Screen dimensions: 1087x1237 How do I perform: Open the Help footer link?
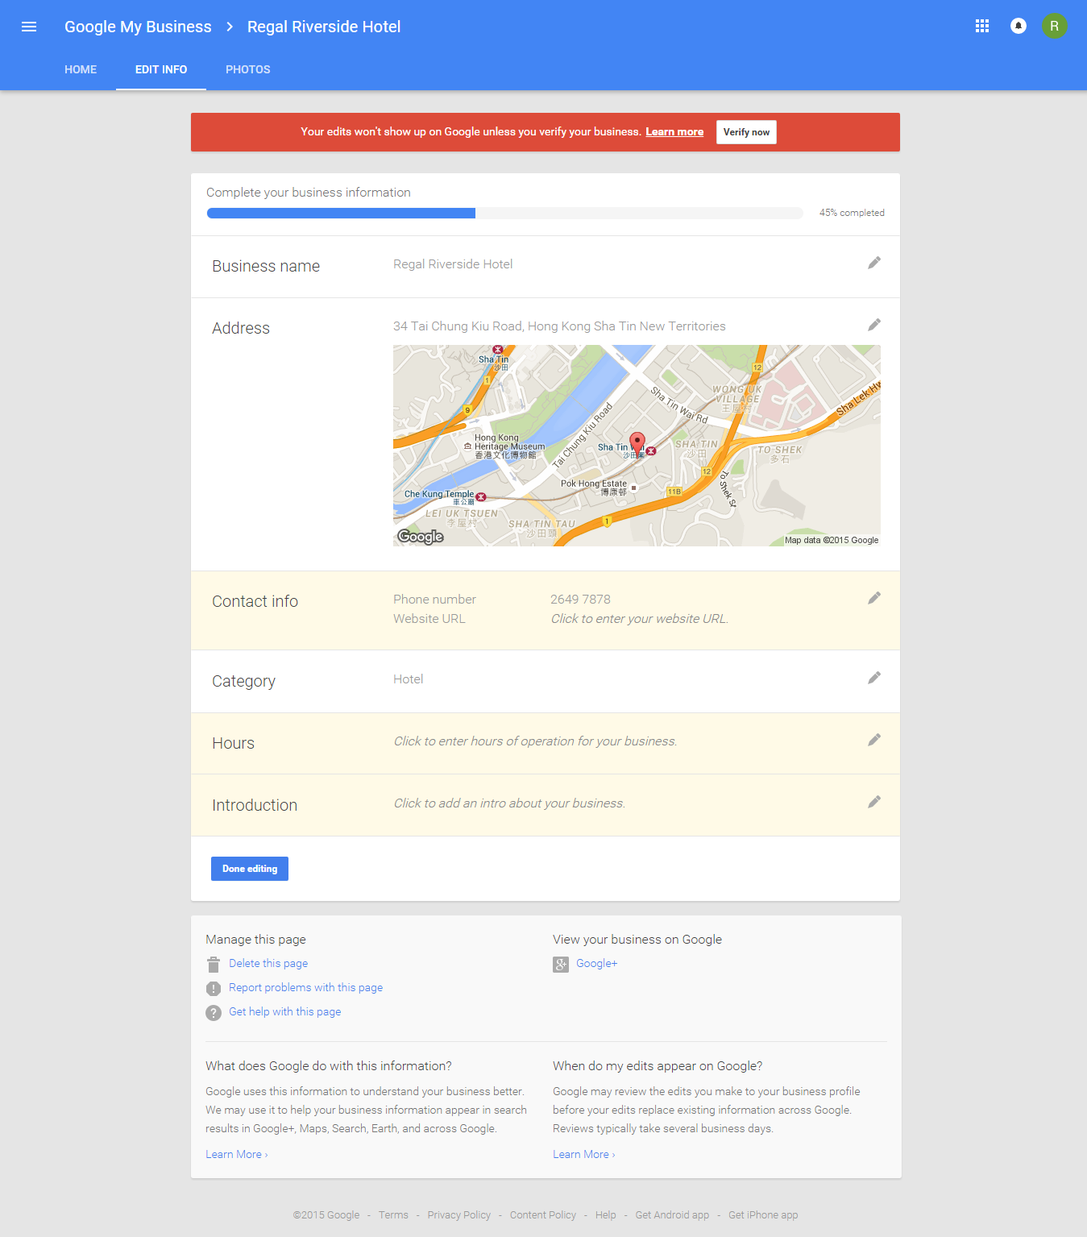(606, 1215)
